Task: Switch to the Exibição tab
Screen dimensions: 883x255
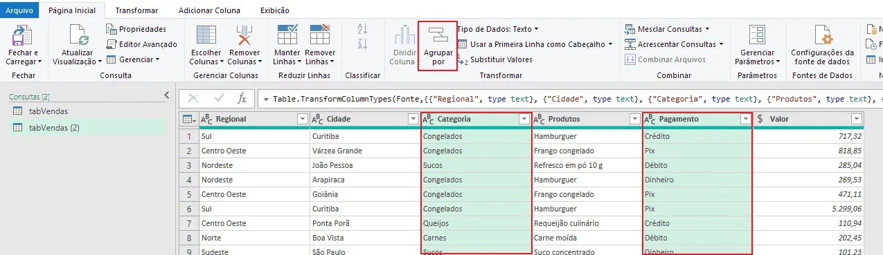Action: 275,10
